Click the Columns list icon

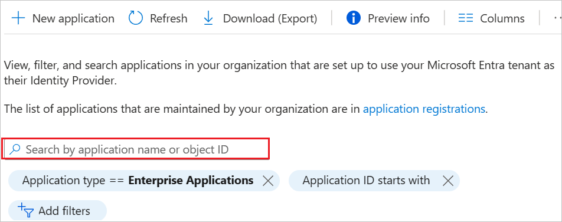(466, 18)
